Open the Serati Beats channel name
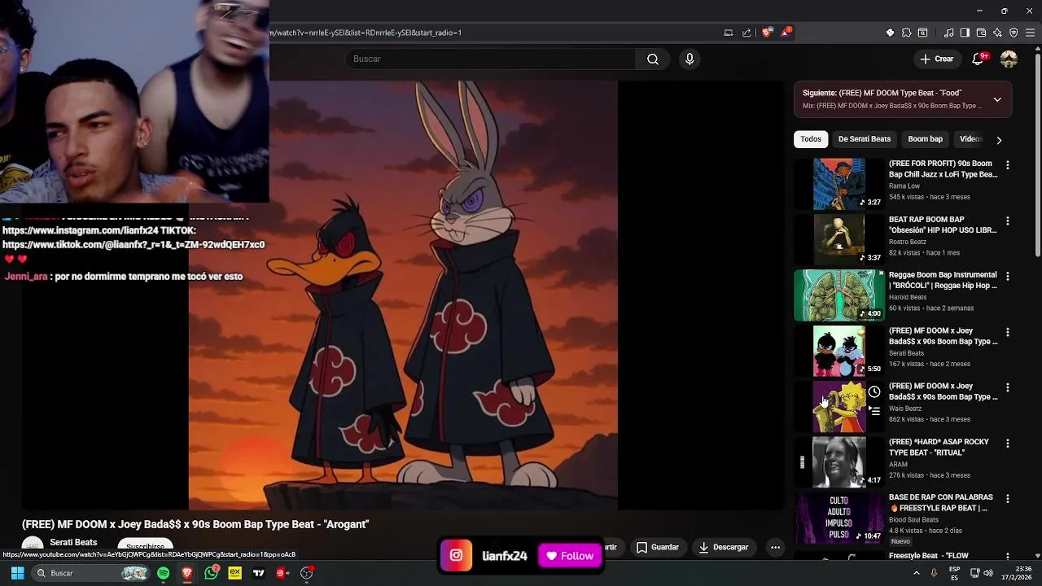This screenshot has height=586, width=1042. coord(73,542)
